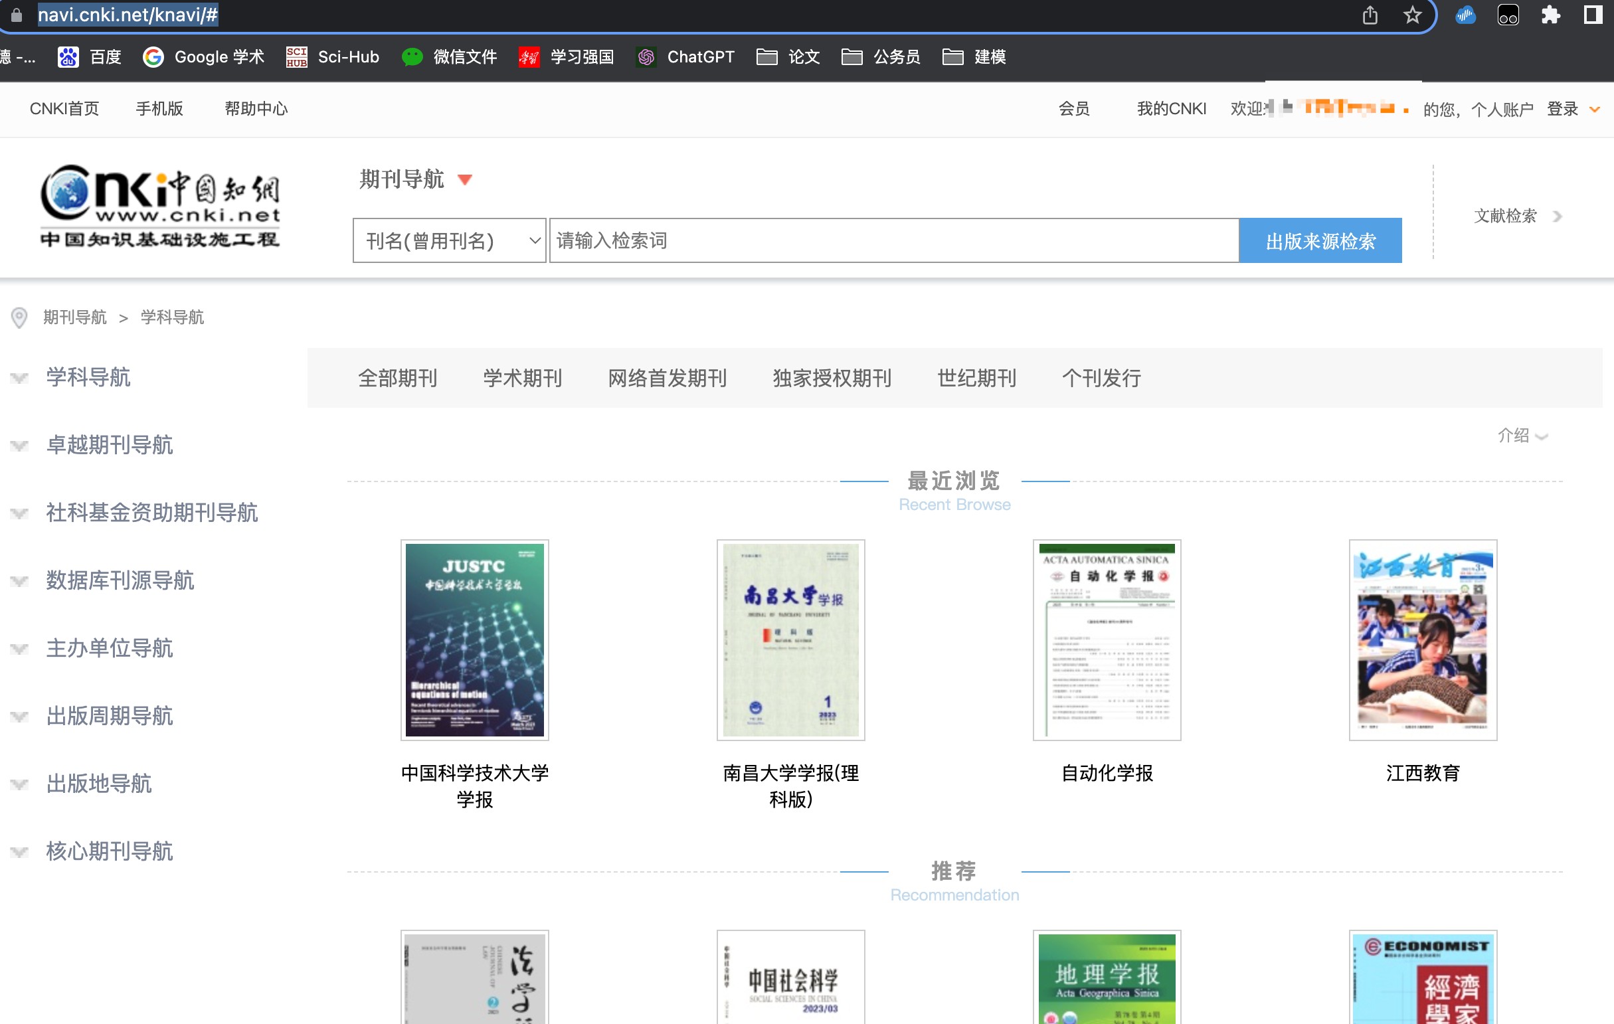The width and height of the screenshot is (1614, 1024).
Task: Click the 请输入检索词 search input field
Action: [893, 240]
